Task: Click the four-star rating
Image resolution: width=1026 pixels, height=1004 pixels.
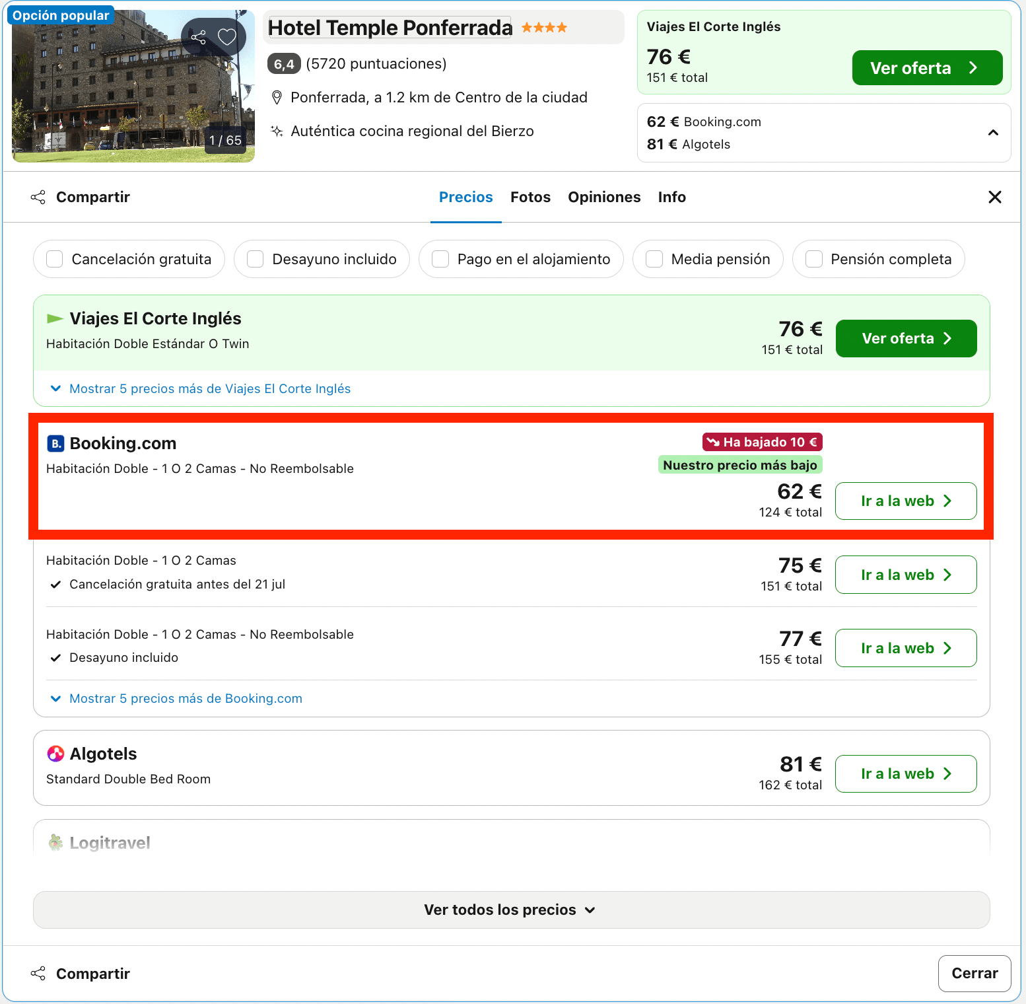Action: click(544, 27)
